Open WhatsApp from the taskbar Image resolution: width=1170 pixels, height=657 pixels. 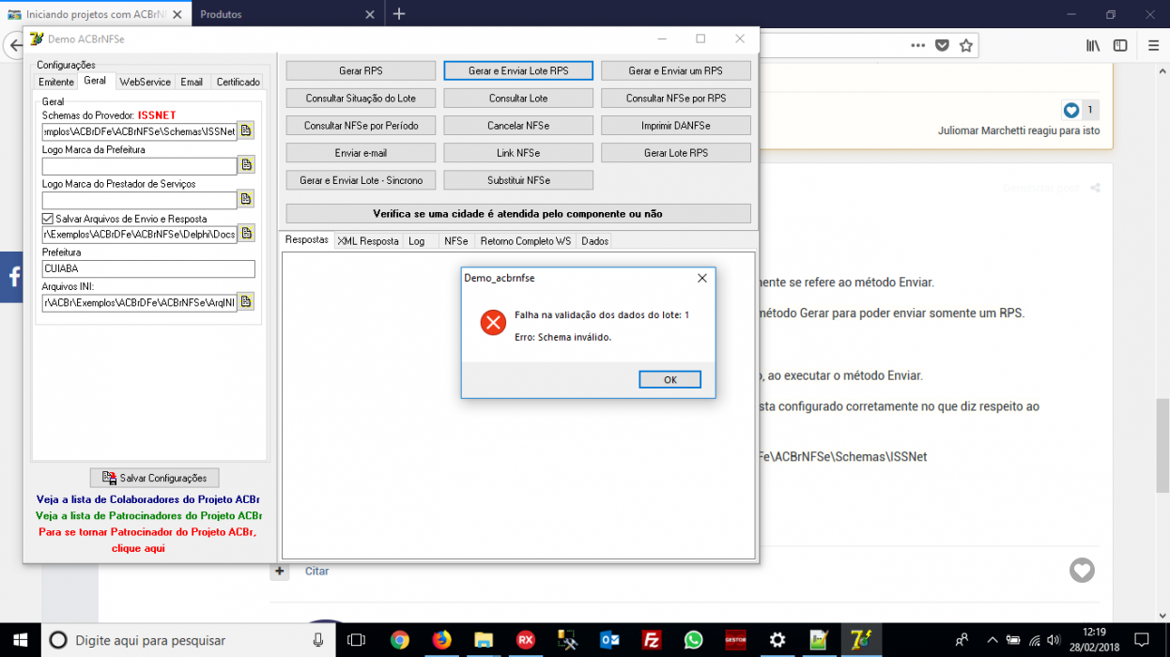[693, 640]
